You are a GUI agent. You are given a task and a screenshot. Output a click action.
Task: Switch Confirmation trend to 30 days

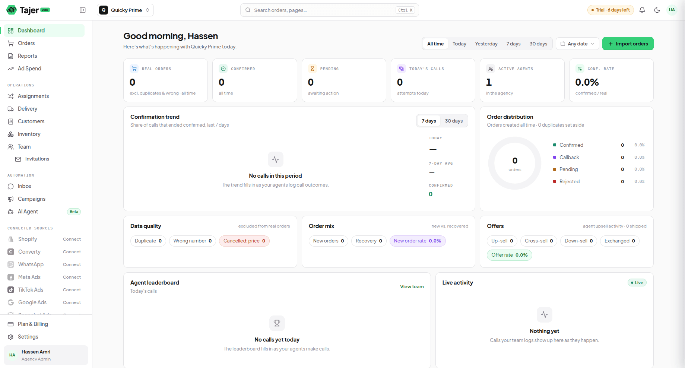[454, 121]
